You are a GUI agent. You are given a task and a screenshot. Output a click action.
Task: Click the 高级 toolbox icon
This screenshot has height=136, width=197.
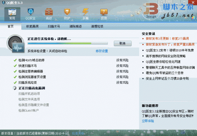click(x=49, y=14)
